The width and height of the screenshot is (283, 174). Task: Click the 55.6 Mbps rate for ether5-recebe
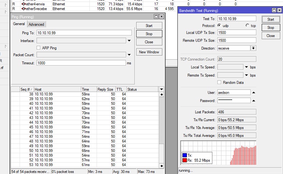(134, 9)
